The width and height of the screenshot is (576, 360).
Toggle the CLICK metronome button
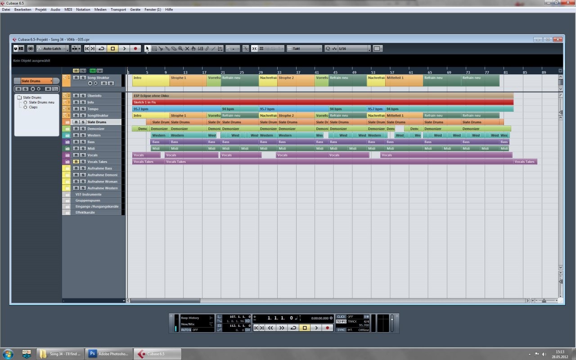coord(341,316)
